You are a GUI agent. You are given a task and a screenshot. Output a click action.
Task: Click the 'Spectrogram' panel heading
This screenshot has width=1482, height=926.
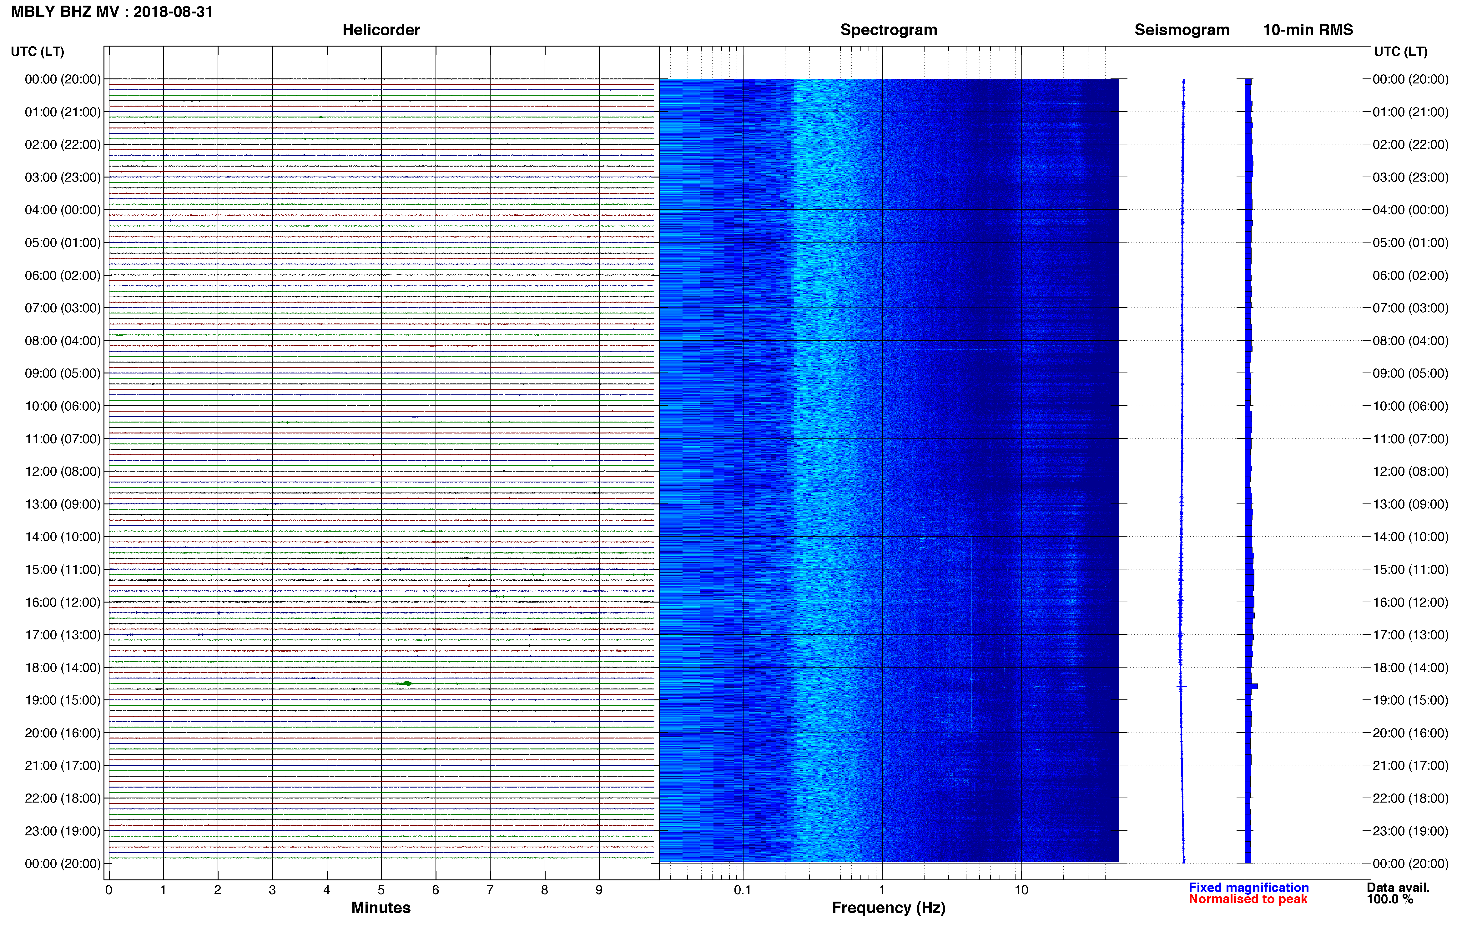click(888, 30)
